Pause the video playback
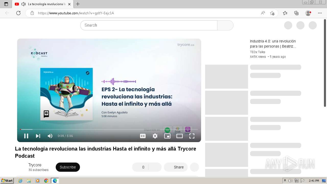The height and width of the screenshot is (184, 327). (x=26, y=136)
